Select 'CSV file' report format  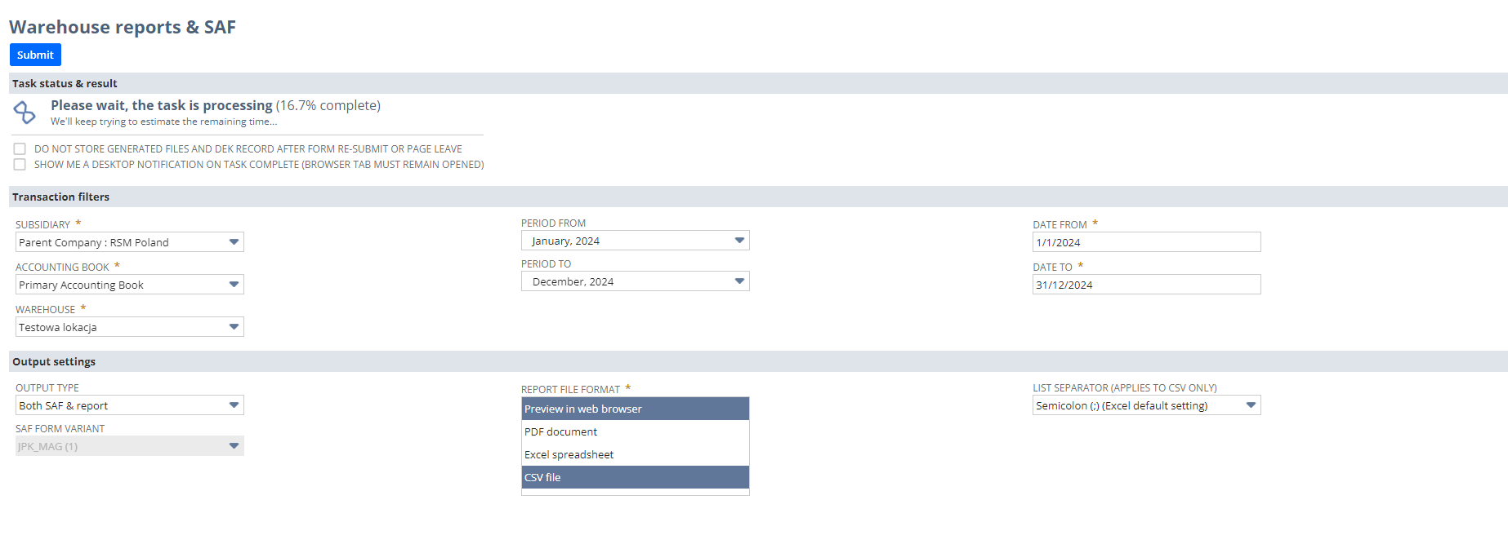[x=635, y=477]
